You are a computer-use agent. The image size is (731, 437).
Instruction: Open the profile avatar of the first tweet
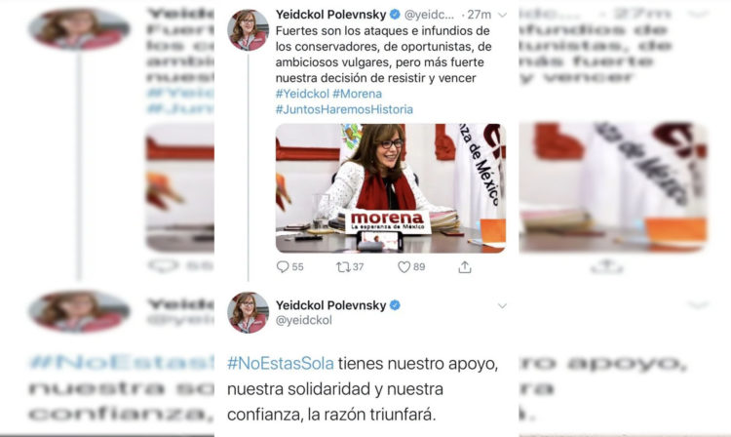point(248,30)
